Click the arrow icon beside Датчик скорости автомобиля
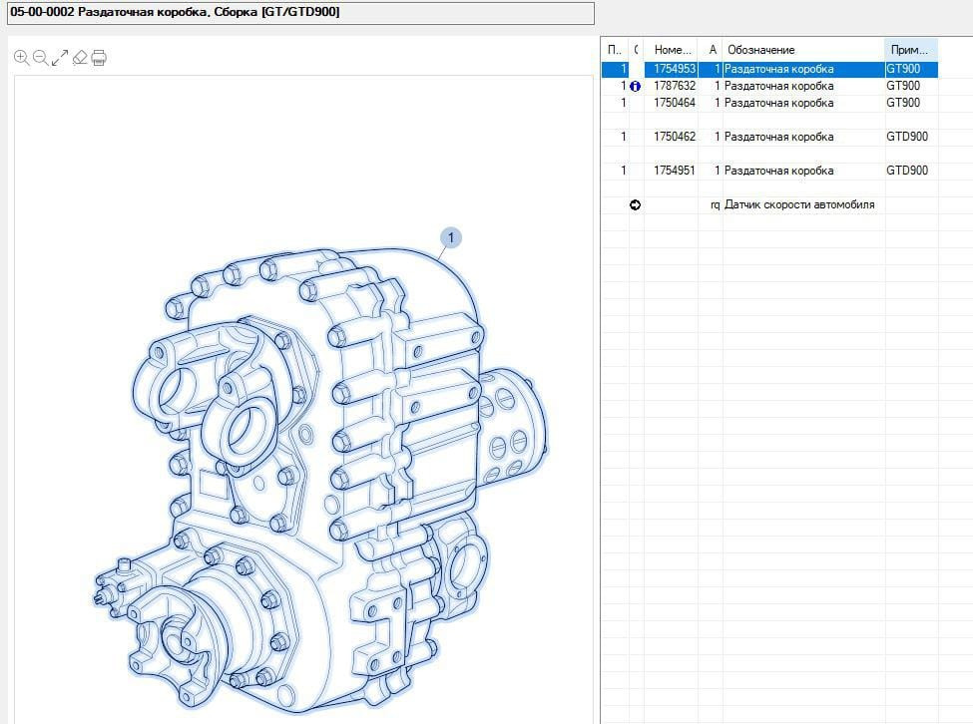The width and height of the screenshot is (973, 724). [x=636, y=204]
